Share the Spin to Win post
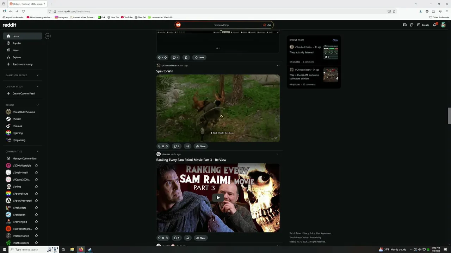This screenshot has width=451, height=253. (201, 146)
